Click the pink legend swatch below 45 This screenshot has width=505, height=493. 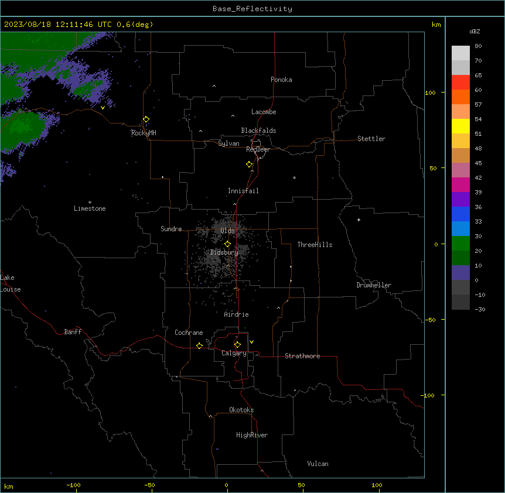(460, 170)
